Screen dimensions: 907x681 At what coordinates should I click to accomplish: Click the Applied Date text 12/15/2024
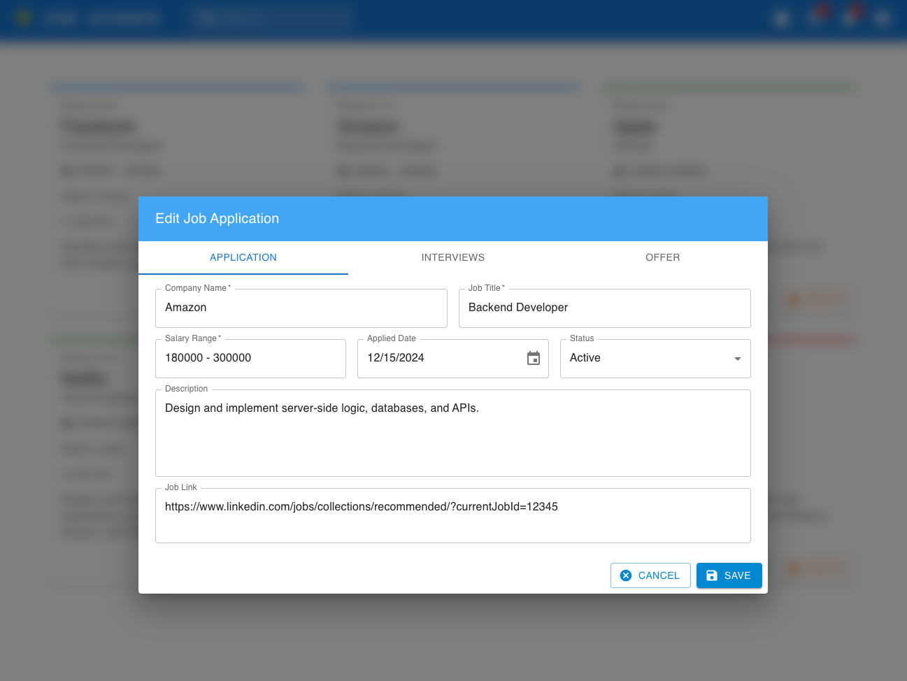[396, 358]
